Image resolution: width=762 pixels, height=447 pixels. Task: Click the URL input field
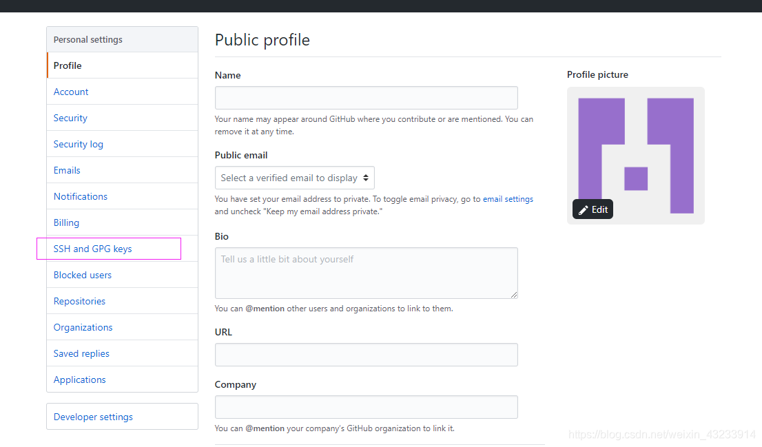click(367, 355)
